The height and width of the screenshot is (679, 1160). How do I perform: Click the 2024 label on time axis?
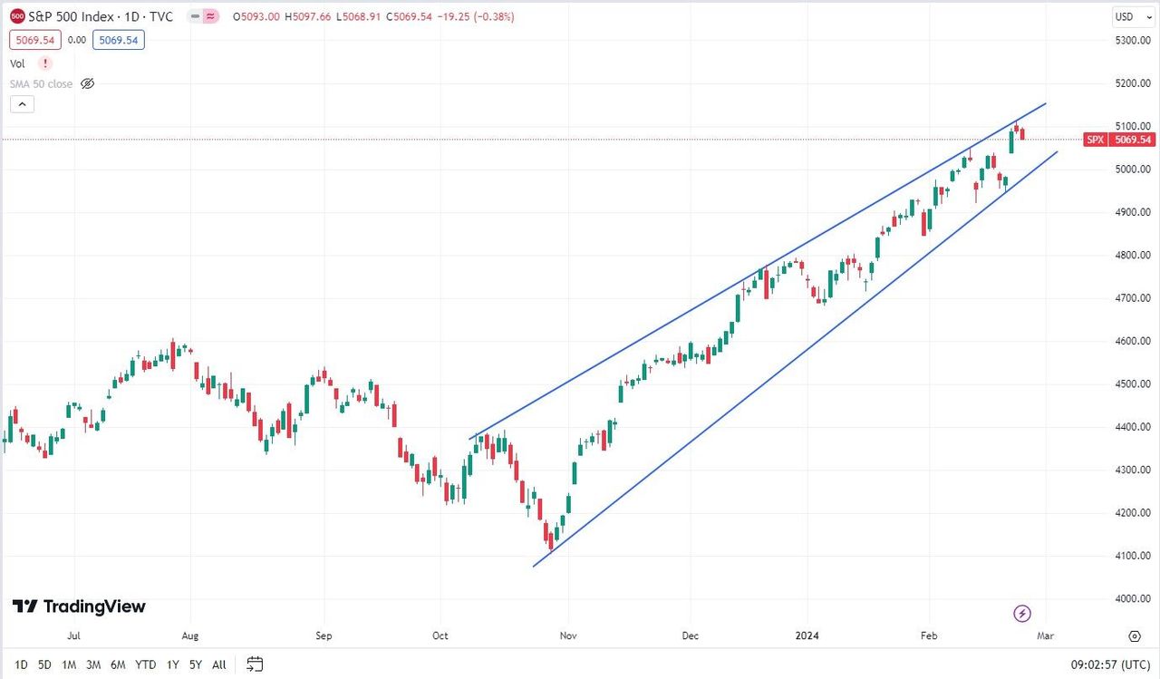pyautogui.click(x=807, y=637)
